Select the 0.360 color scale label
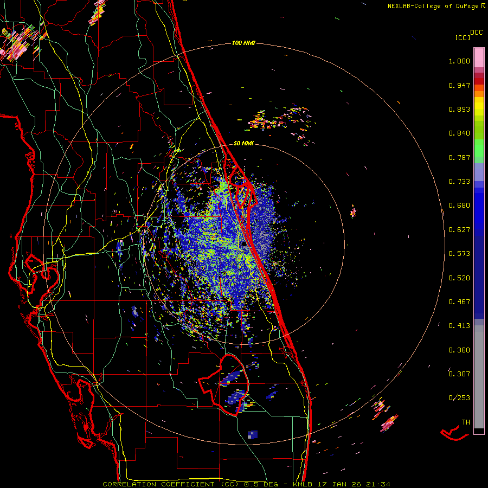This screenshot has width=488, height=488. [x=459, y=350]
